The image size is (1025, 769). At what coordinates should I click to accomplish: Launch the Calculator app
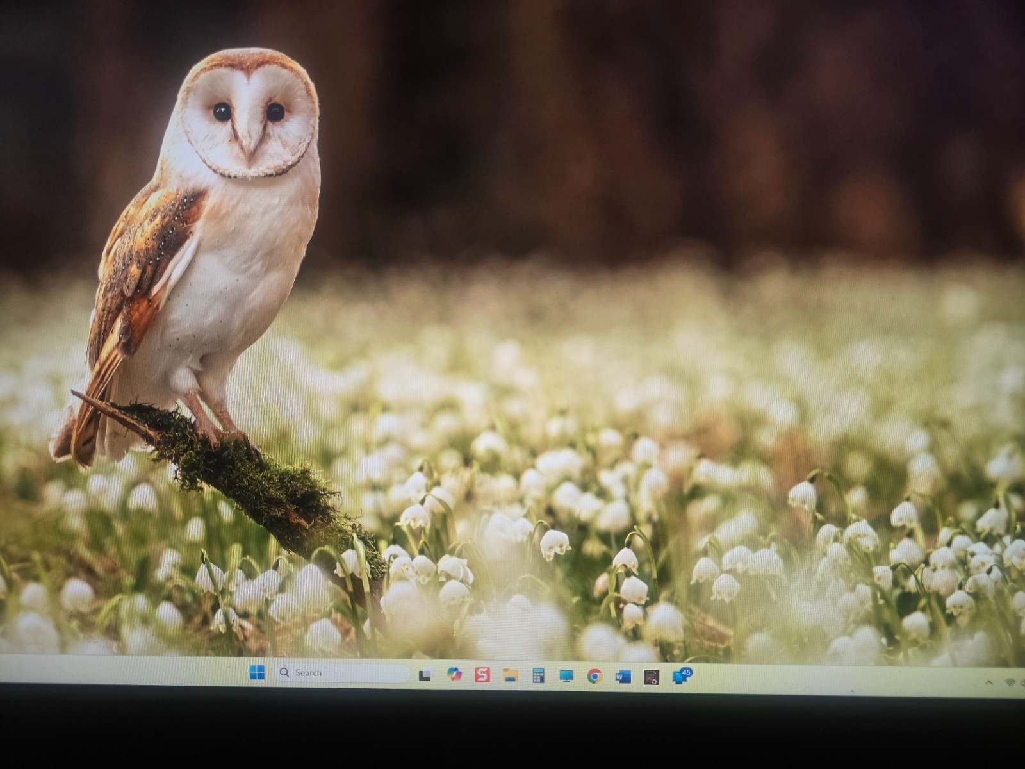click(538, 675)
